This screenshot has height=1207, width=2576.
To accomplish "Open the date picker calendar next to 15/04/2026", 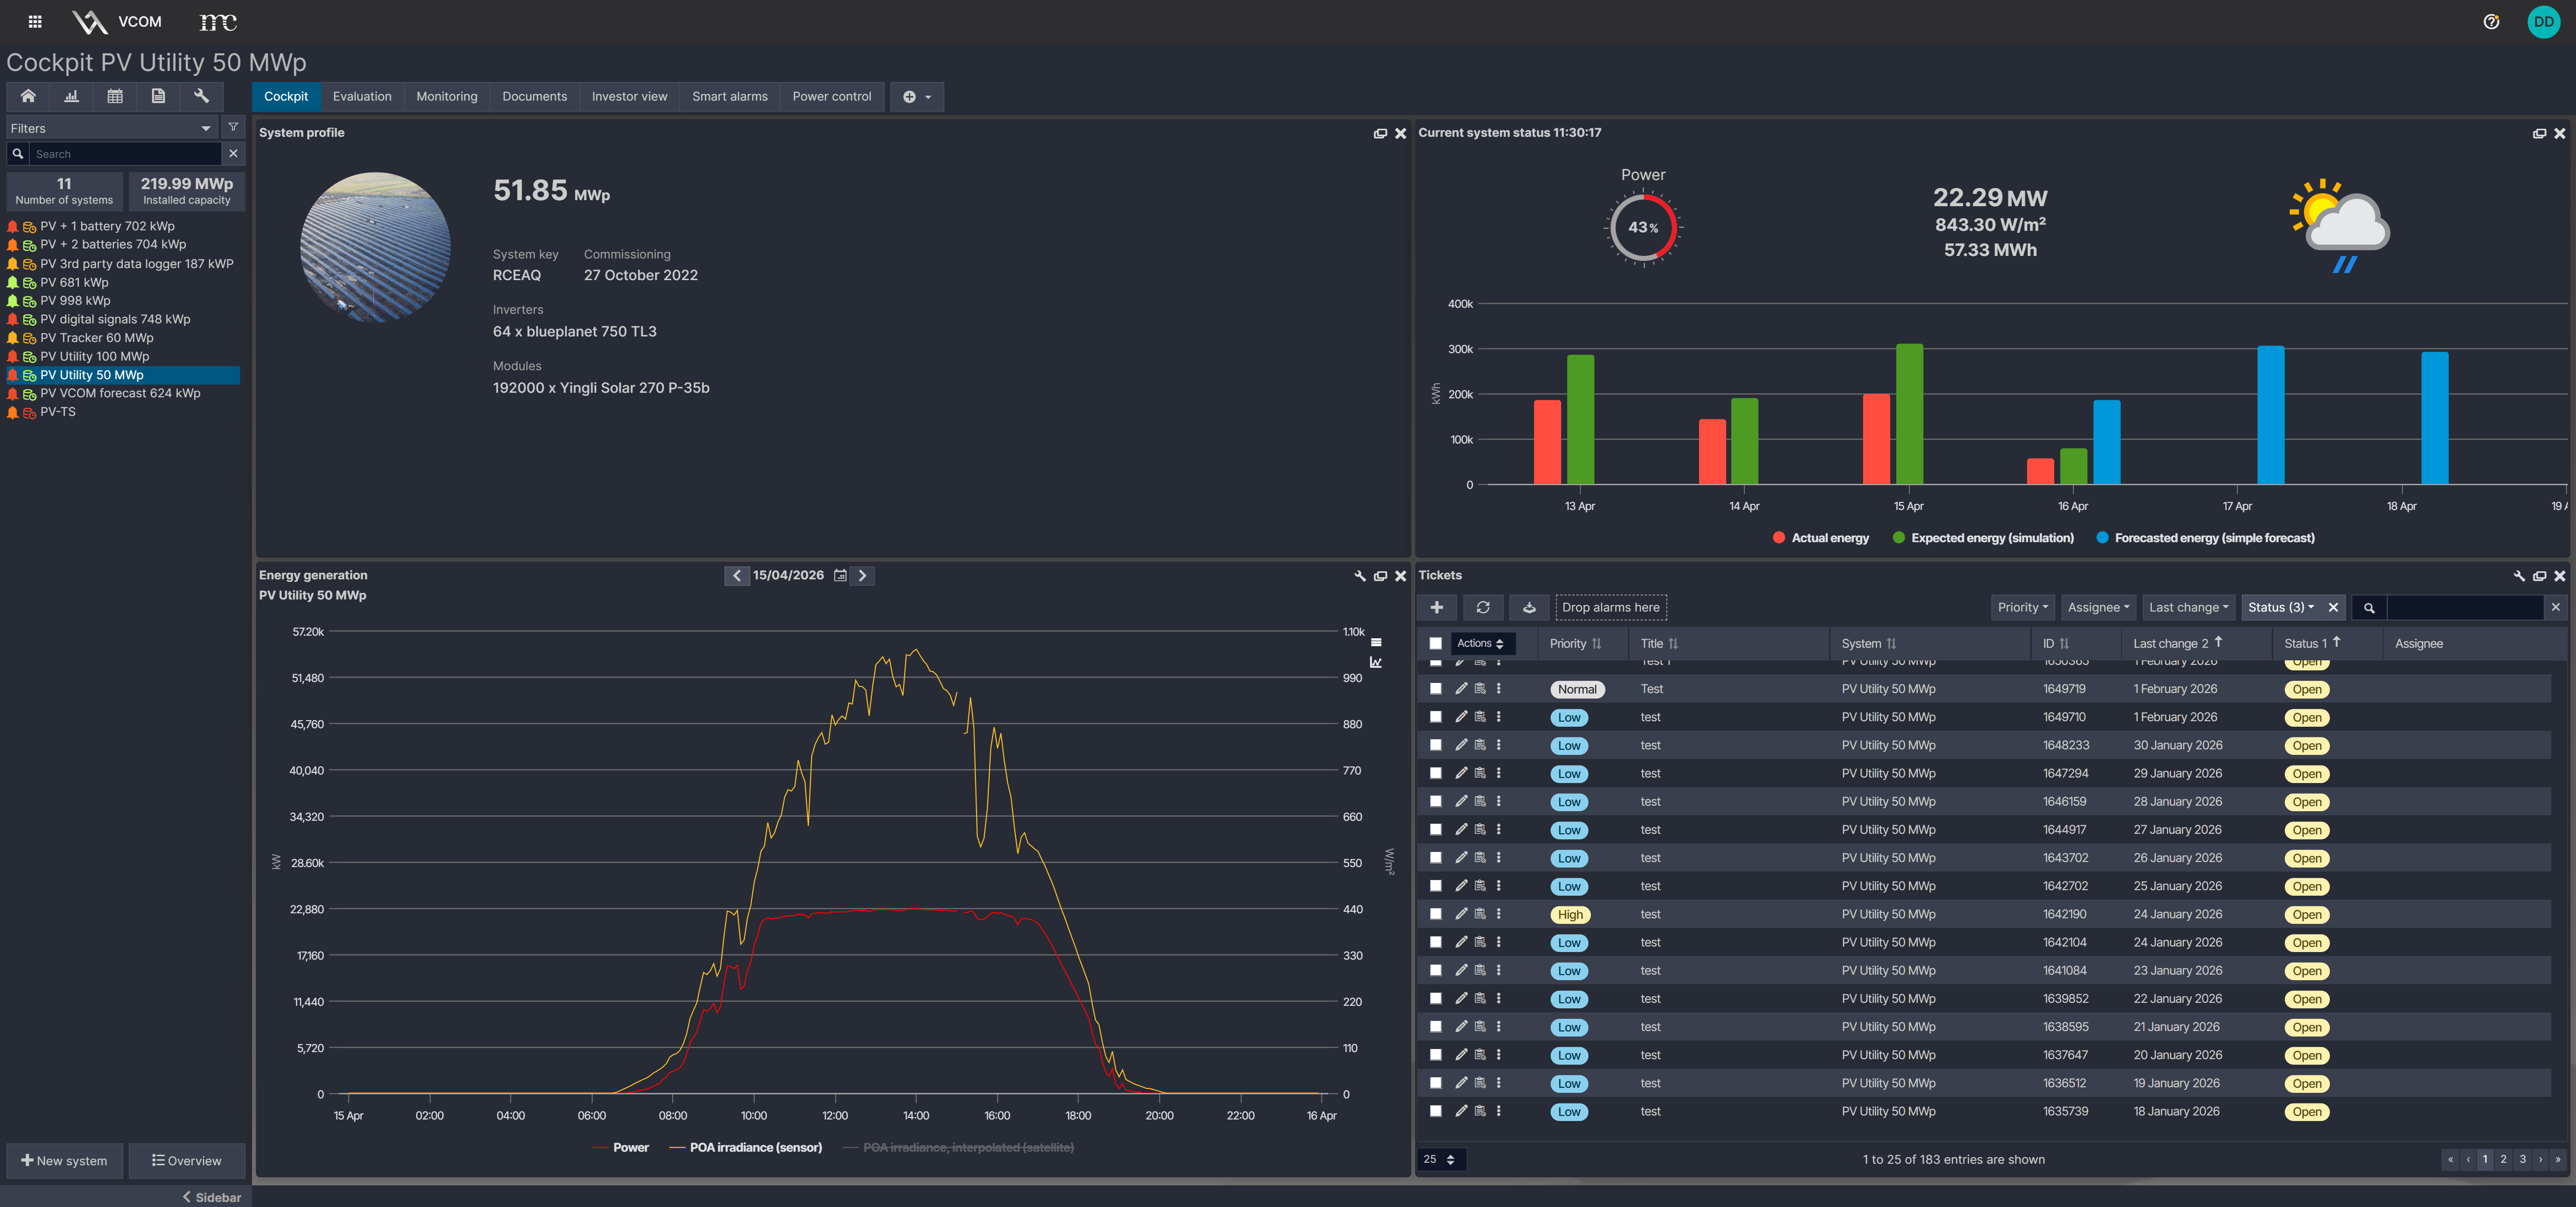I will 840,575.
